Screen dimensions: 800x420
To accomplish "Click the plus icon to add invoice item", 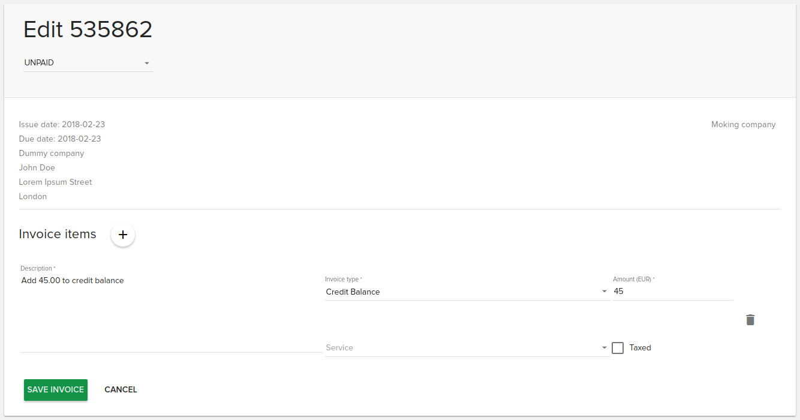I will tap(123, 235).
